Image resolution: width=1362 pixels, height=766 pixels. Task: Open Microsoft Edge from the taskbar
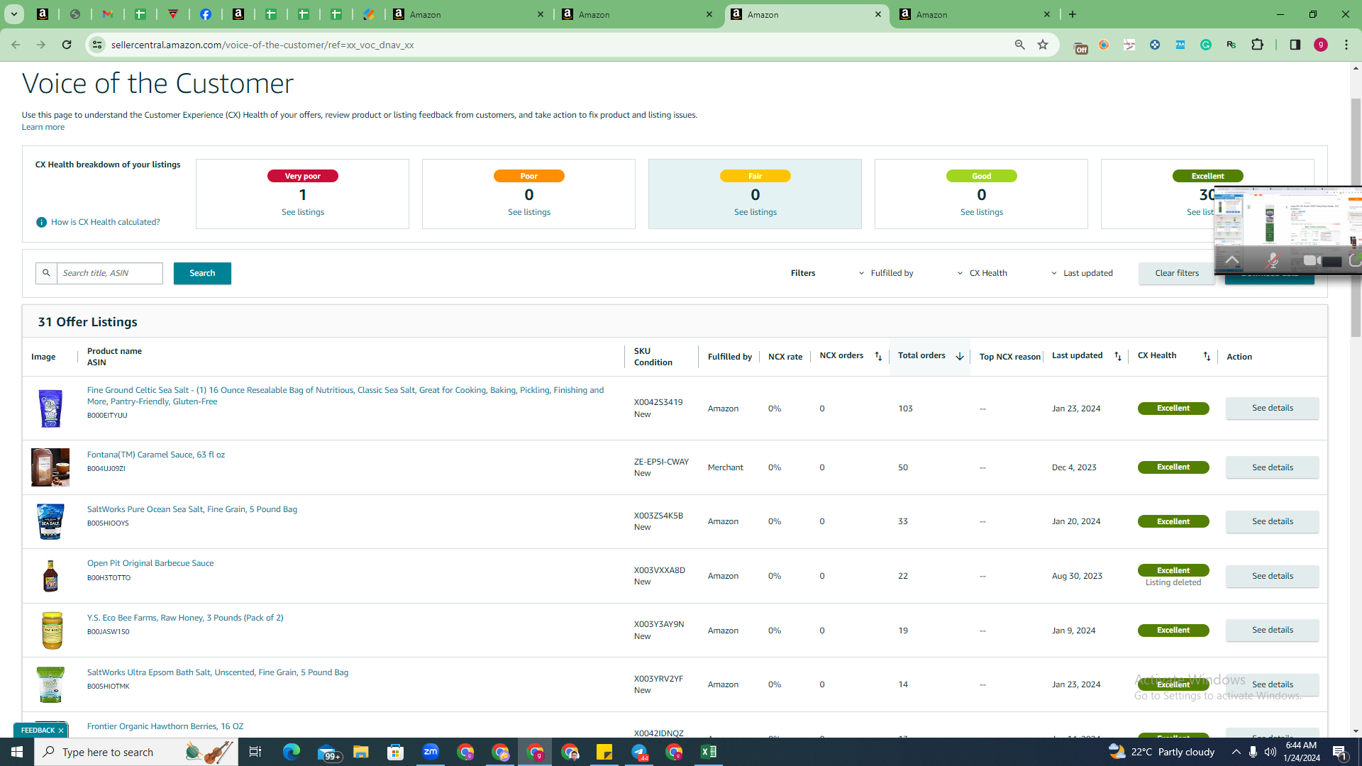[x=291, y=752]
